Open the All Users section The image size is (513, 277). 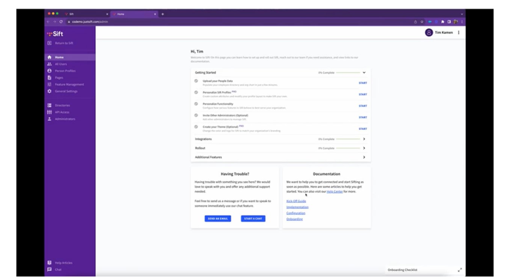coord(61,64)
